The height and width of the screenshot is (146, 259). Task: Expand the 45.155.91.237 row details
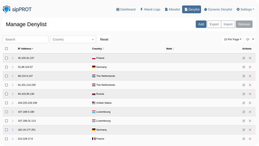tap(12, 58)
